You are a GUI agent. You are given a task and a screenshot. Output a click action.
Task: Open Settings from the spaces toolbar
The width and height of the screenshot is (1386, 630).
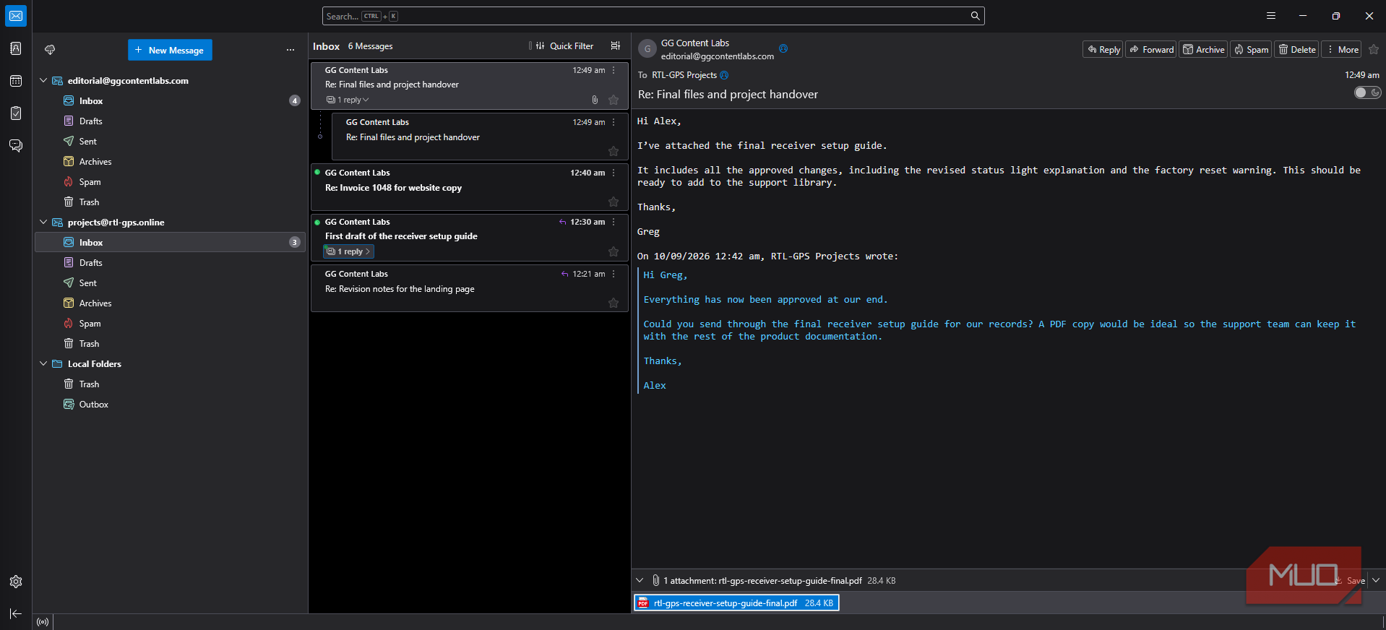click(16, 582)
